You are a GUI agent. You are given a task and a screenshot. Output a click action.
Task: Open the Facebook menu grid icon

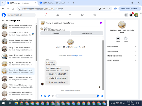(x=126, y=15)
